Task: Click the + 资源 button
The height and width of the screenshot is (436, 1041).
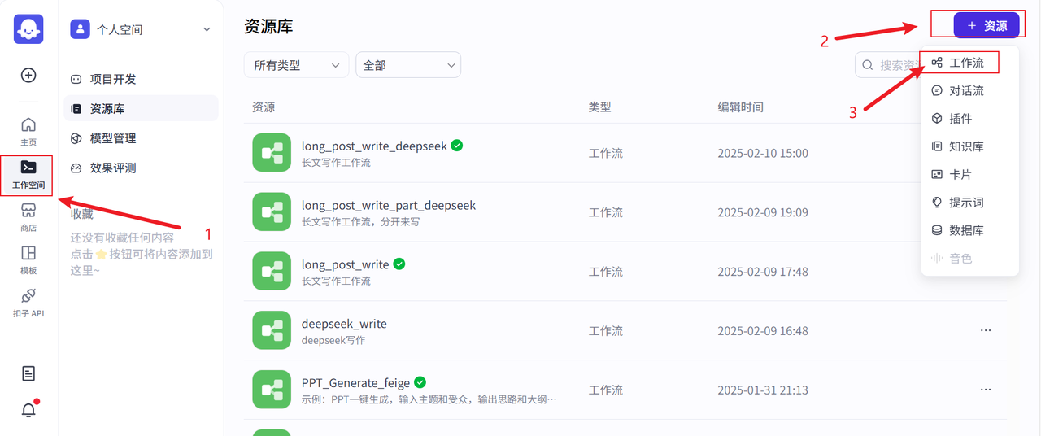Action: [987, 26]
